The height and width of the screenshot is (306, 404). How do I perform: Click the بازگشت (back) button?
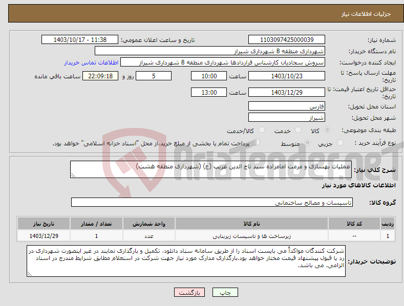pyautogui.click(x=189, y=292)
